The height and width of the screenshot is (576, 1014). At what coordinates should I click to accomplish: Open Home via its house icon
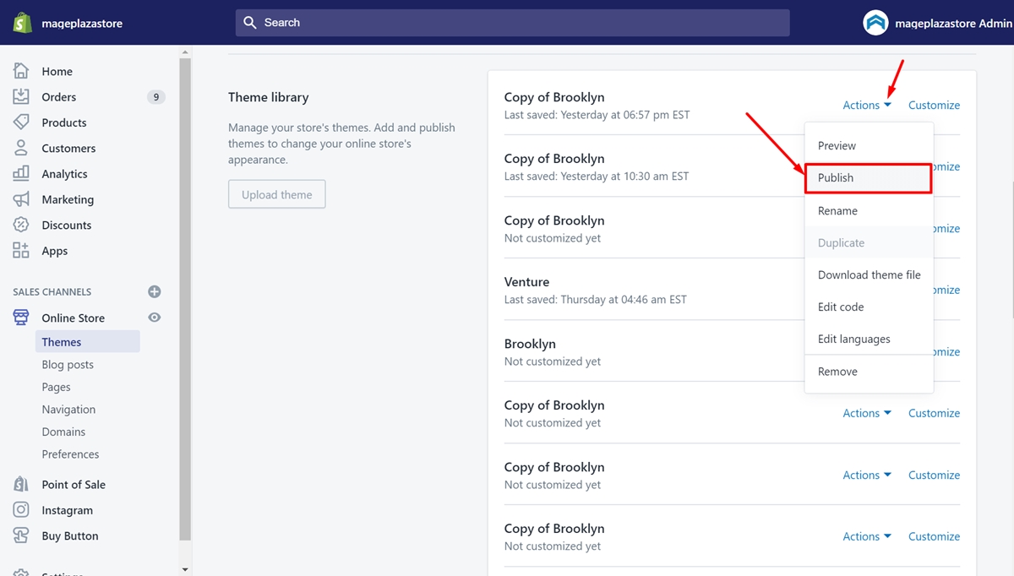[x=21, y=71]
